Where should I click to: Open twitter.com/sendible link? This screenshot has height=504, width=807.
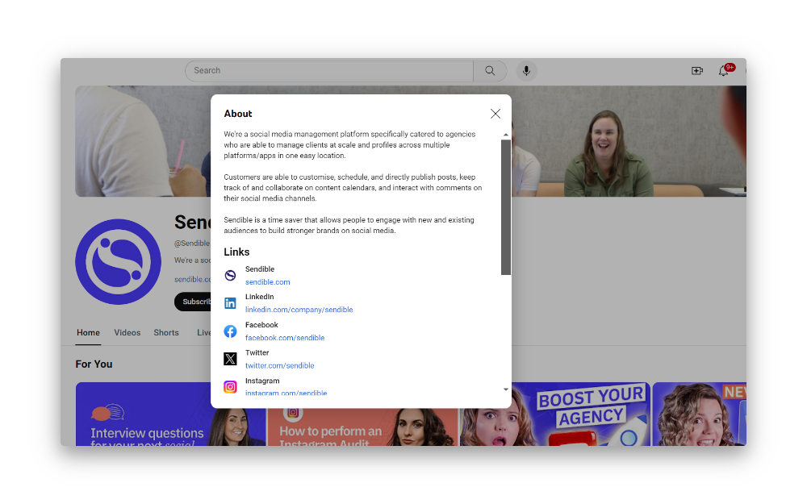[279, 365]
